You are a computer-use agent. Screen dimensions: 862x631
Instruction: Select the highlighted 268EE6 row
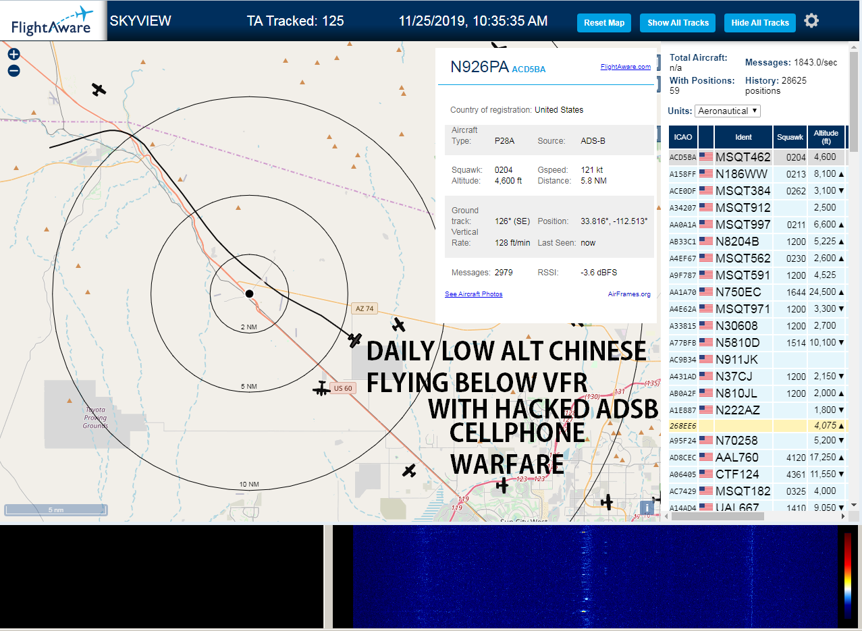757,426
